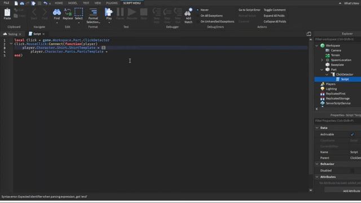Click the Filter Properties search field

pos(337,121)
